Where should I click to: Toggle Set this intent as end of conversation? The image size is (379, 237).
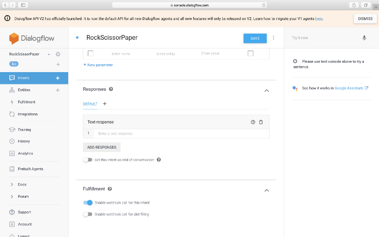pos(87,159)
